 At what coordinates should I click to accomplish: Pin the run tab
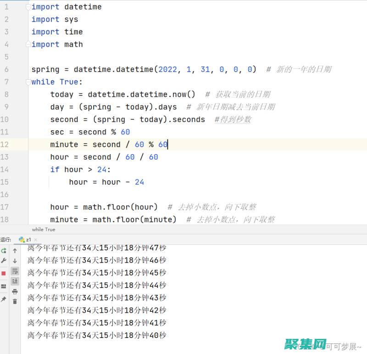pos(4,299)
